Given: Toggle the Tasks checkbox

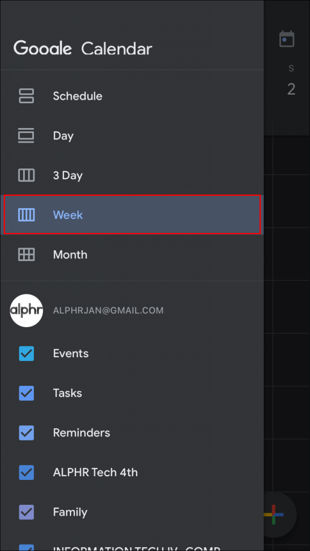Looking at the screenshot, I should (26, 393).
